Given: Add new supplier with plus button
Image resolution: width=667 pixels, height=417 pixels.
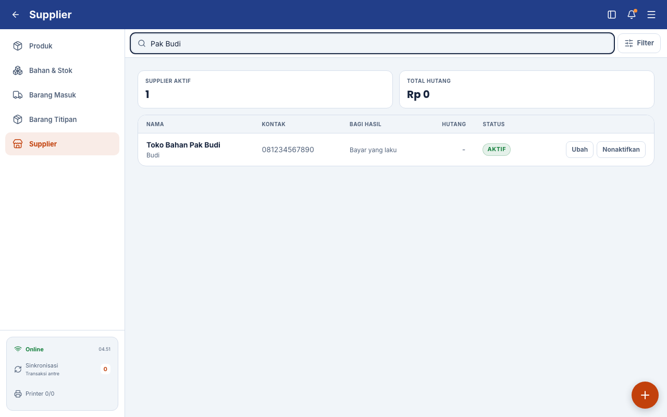Looking at the screenshot, I should [x=645, y=395].
